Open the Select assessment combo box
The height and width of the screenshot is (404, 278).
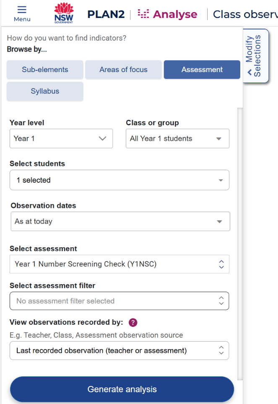120,264
